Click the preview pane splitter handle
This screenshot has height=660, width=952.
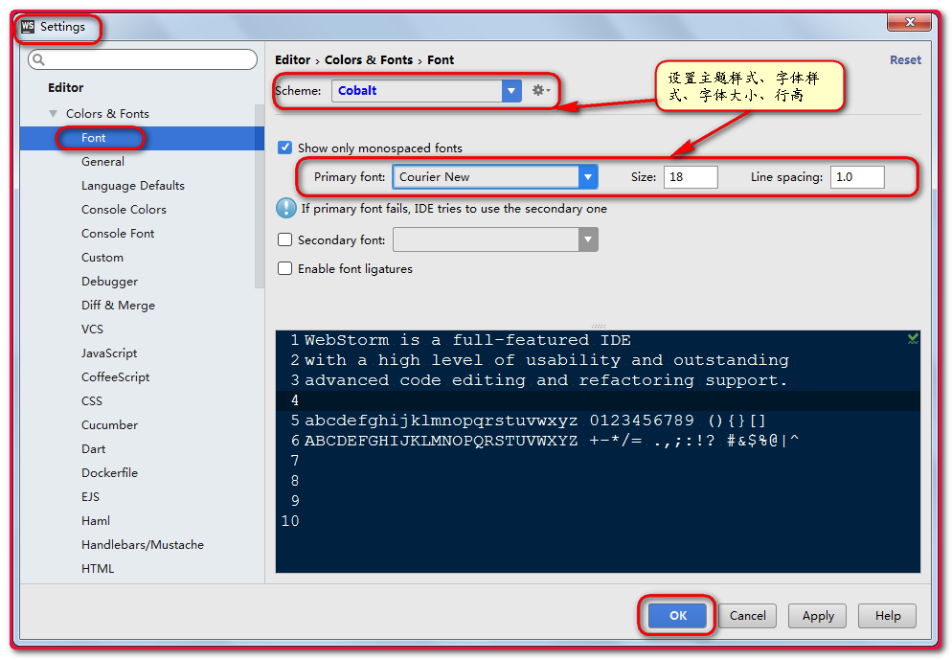(598, 326)
